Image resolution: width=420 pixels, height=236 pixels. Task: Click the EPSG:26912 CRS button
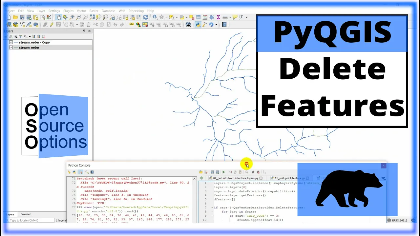click(x=397, y=220)
